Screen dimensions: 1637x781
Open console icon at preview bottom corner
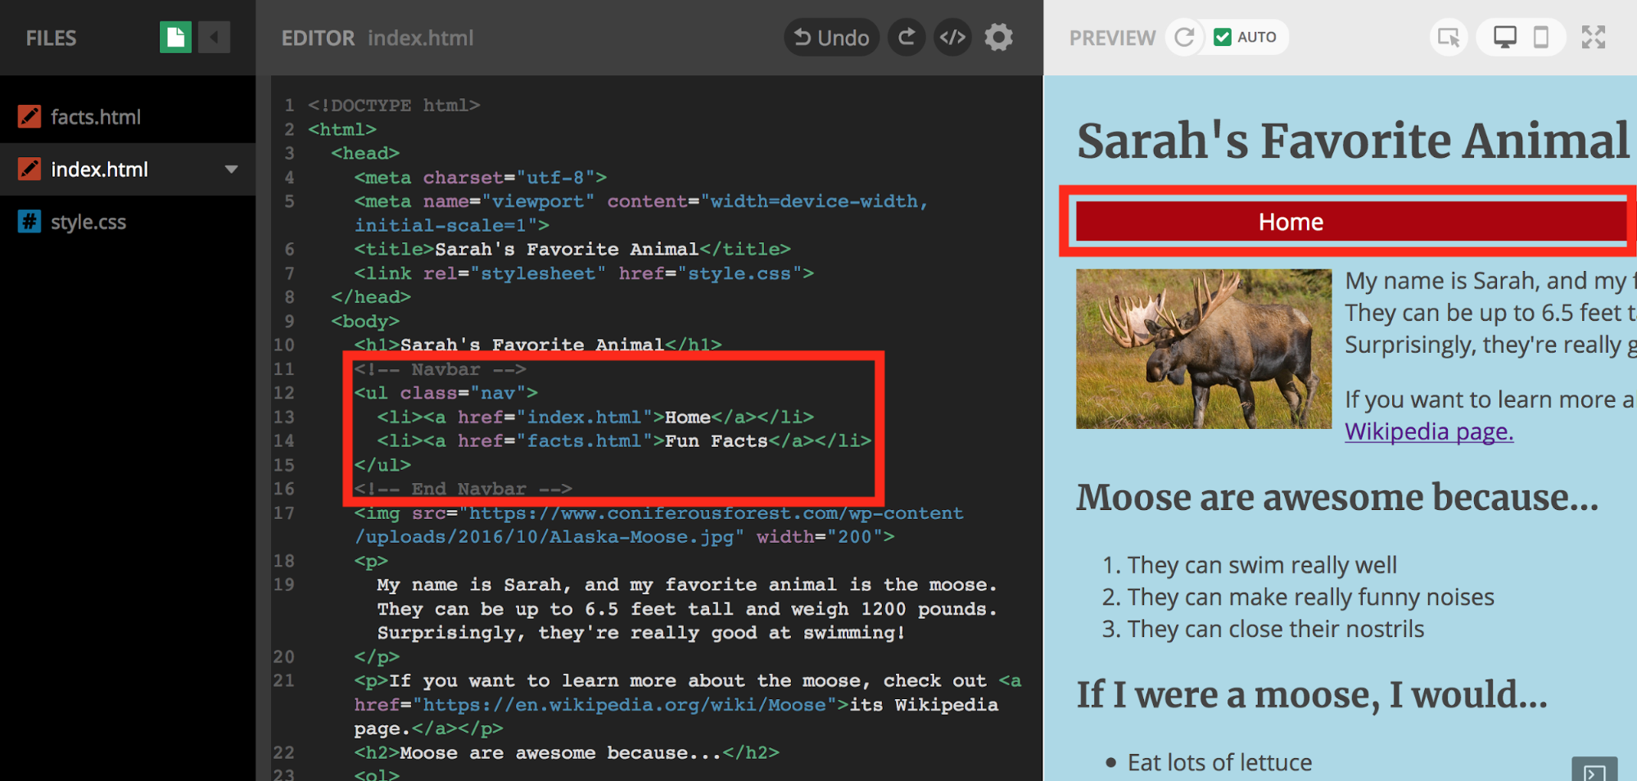[x=1594, y=771]
